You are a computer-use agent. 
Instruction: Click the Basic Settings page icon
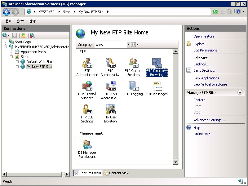188,70
